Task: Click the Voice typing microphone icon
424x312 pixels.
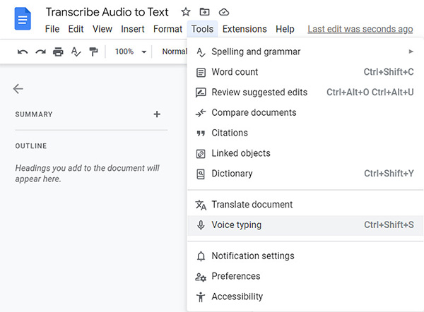Action: 201,225
